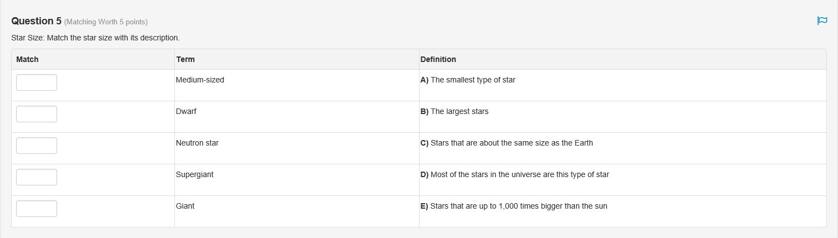Click definition C about Earth-sized stars
The width and height of the screenshot is (838, 238).
[x=507, y=143]
